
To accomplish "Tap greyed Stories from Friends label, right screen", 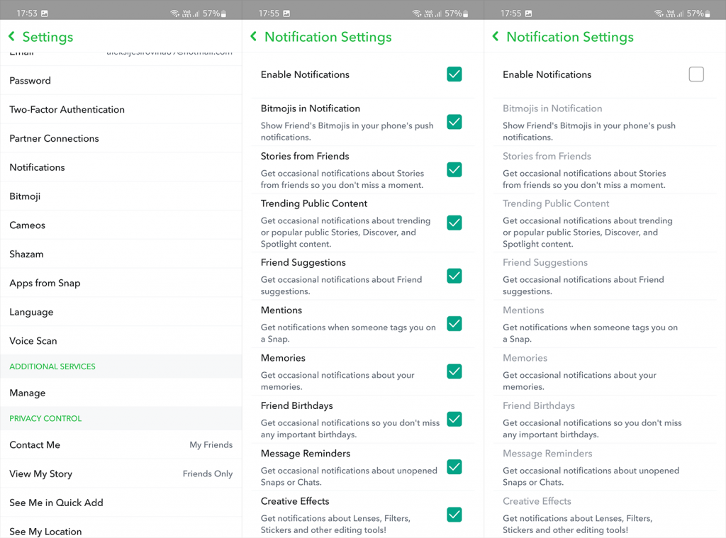I will 547,156.
